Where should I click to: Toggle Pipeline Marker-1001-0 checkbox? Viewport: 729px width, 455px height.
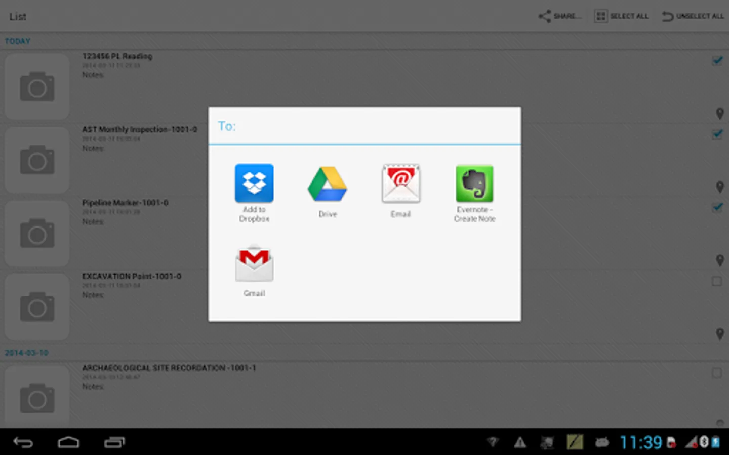(717, 207)
